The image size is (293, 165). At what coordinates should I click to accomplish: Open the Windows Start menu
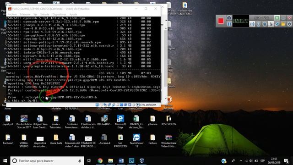5,161
